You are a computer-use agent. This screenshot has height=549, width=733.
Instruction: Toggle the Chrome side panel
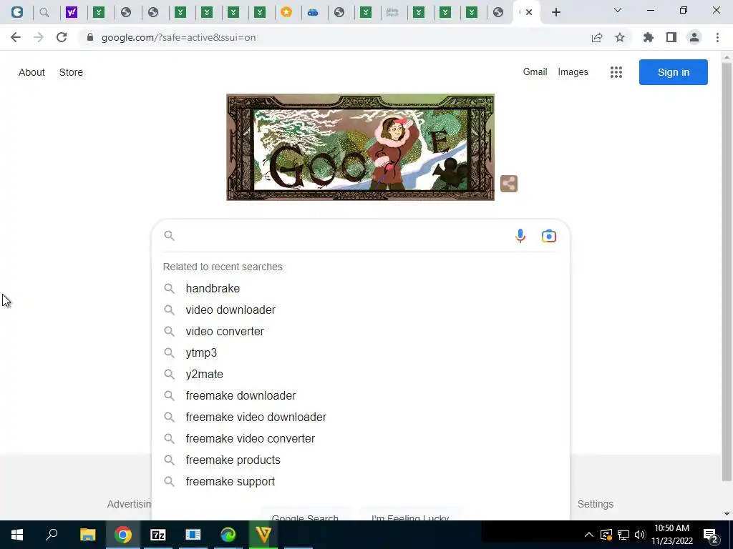pos(671,37)
